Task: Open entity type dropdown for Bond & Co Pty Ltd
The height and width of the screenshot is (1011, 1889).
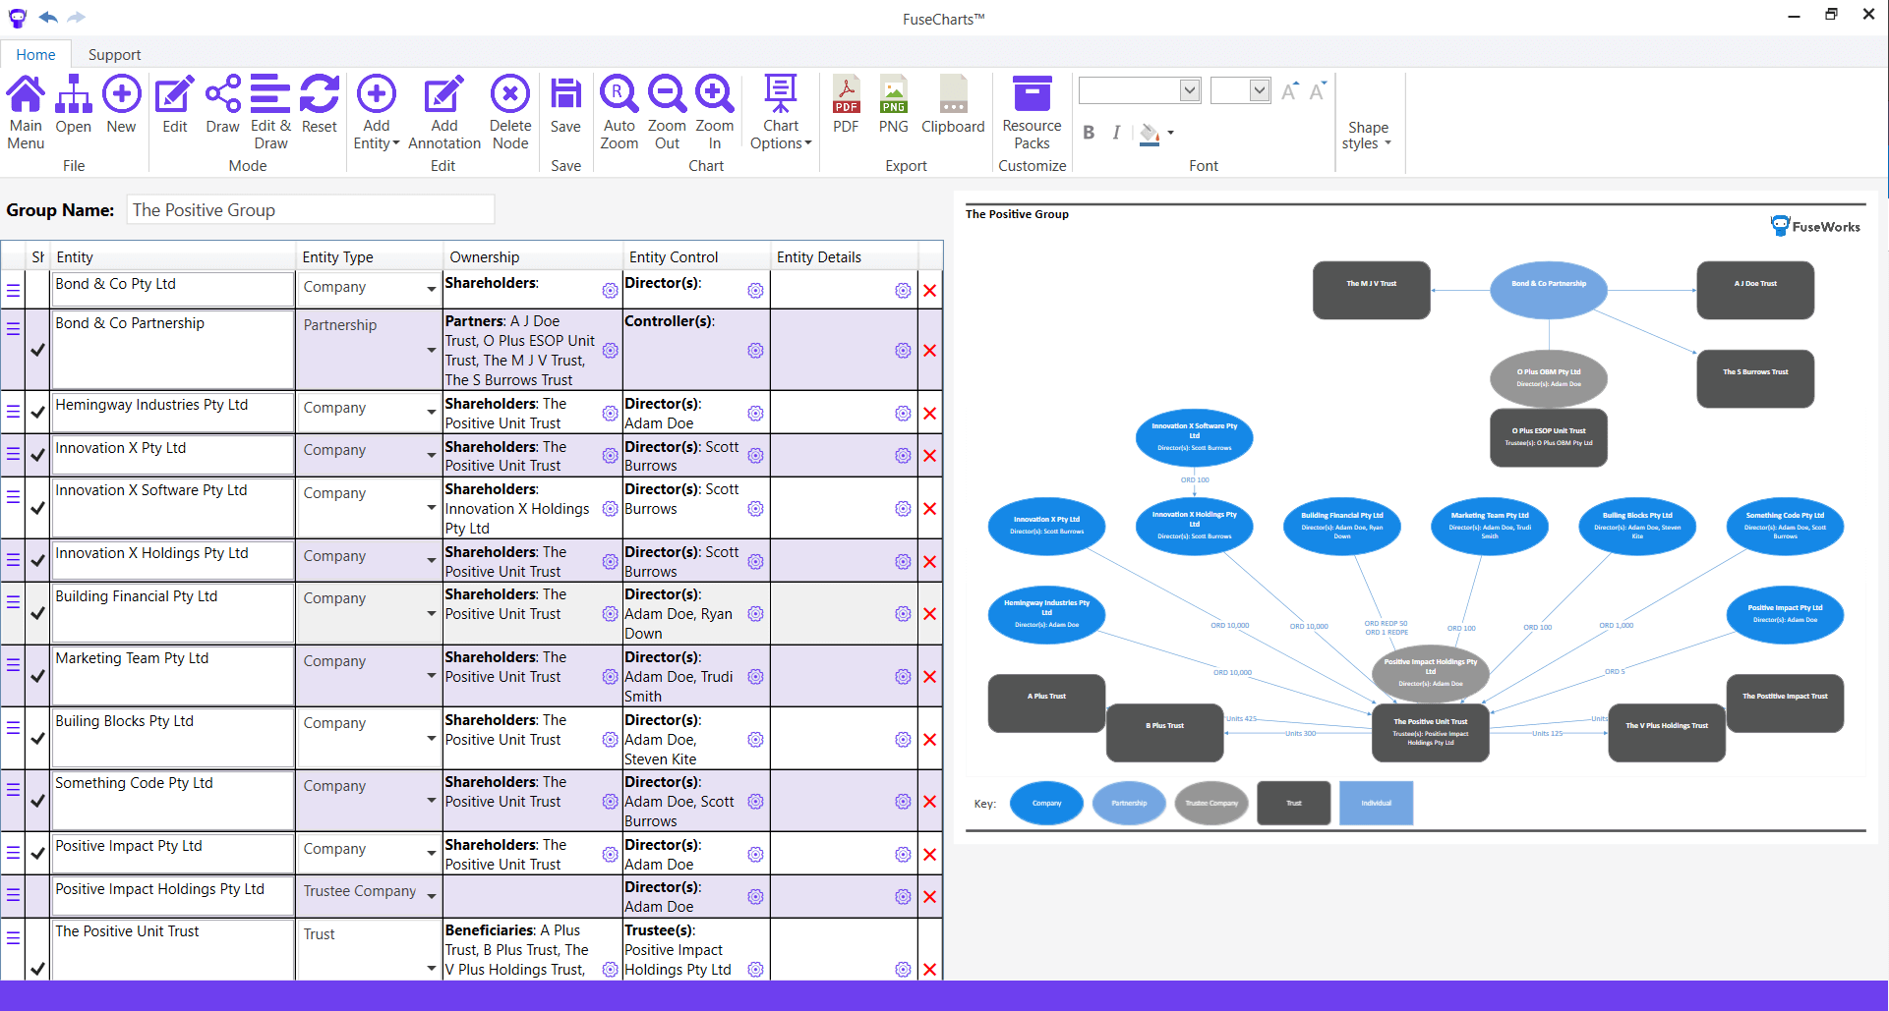Action: click(x=431, y=289)
